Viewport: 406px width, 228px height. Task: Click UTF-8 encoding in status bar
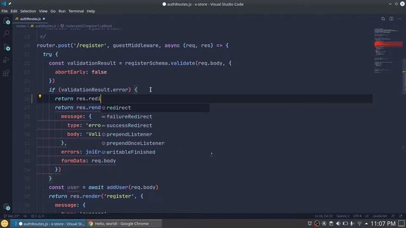(x=357, y=216)
